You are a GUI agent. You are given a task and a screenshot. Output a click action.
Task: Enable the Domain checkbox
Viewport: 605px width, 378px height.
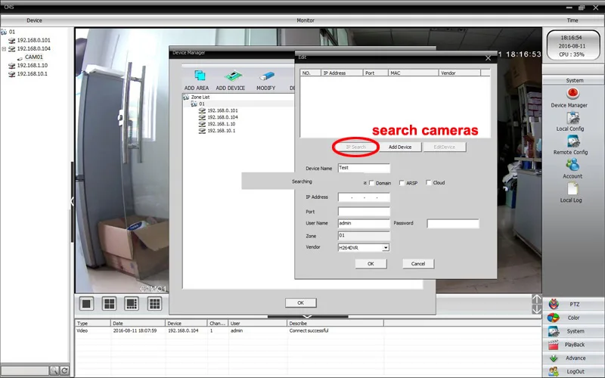coord(371,183)
